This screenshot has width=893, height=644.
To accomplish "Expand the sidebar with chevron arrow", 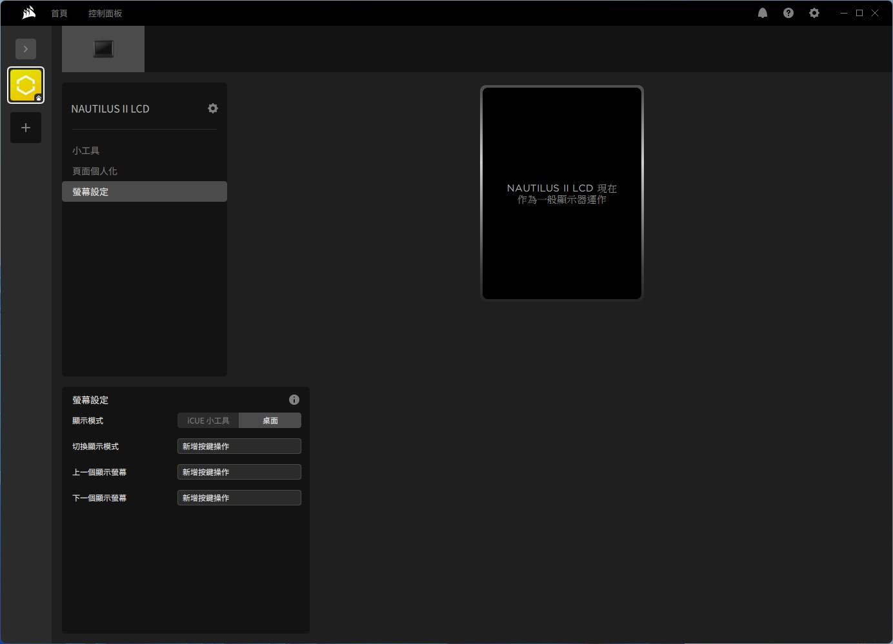I will (26, 49).
